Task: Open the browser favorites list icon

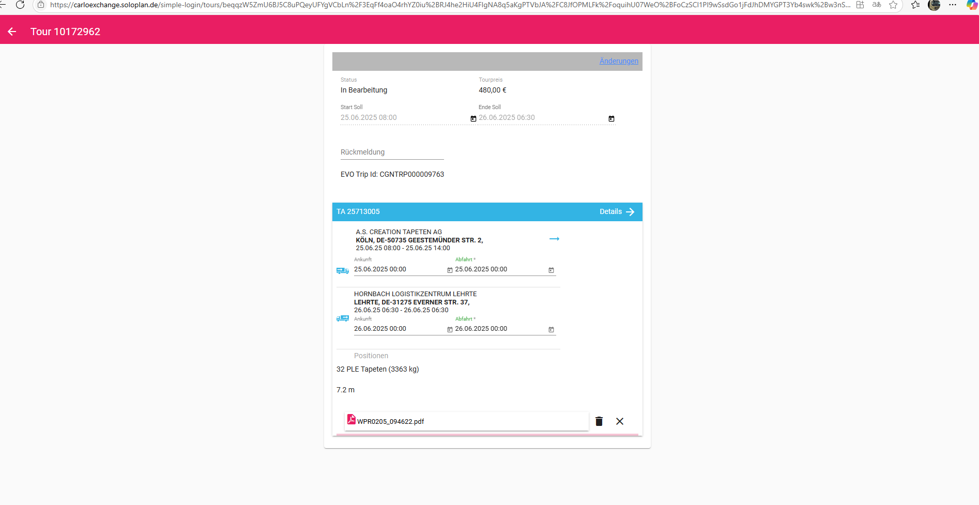Action: (915, 5)
